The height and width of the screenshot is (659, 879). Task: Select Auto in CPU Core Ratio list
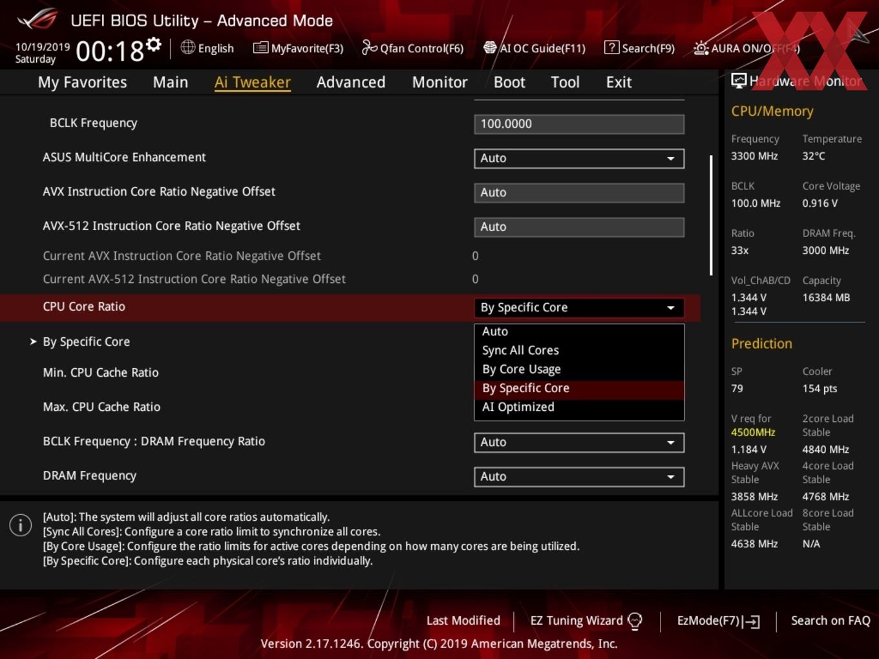[x=579, y=331]
